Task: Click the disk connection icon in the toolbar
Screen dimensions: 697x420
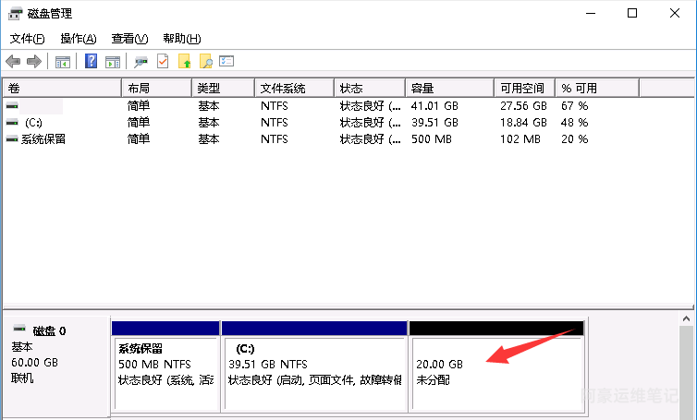Action: (x=141, y=62)
